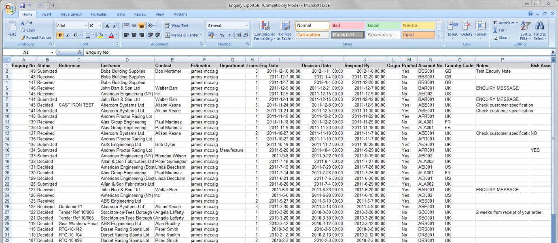Expand the General number format dropdown
This screenshot has width=558, height=243.
click(247, 25)
